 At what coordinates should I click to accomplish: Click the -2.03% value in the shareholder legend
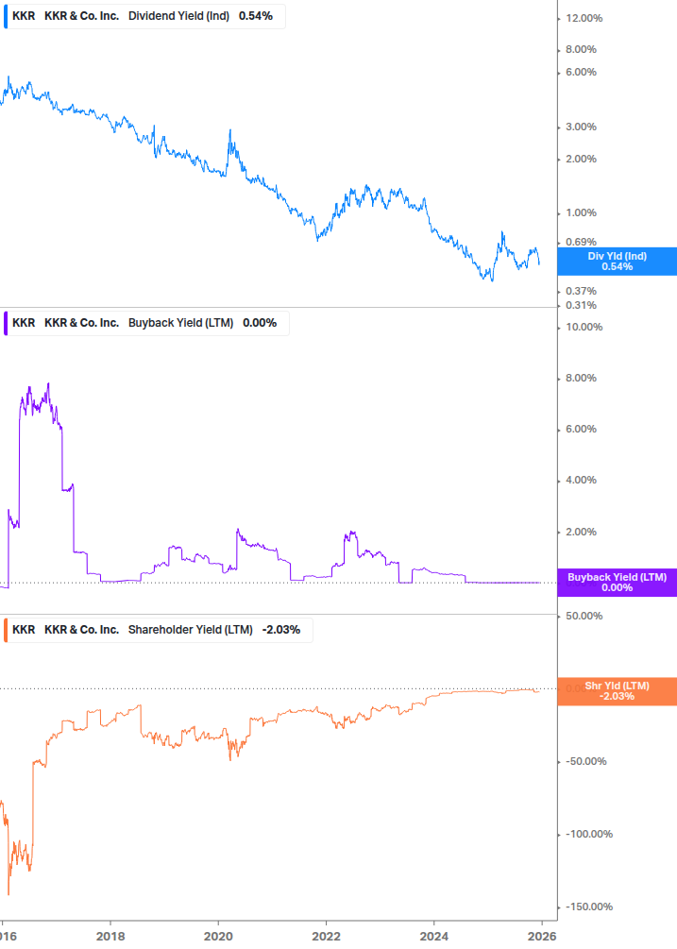280,630
